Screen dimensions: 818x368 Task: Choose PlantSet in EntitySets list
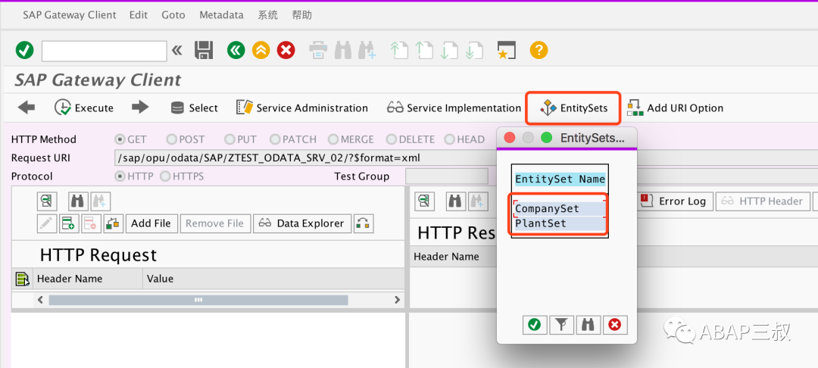coord(560,223)
